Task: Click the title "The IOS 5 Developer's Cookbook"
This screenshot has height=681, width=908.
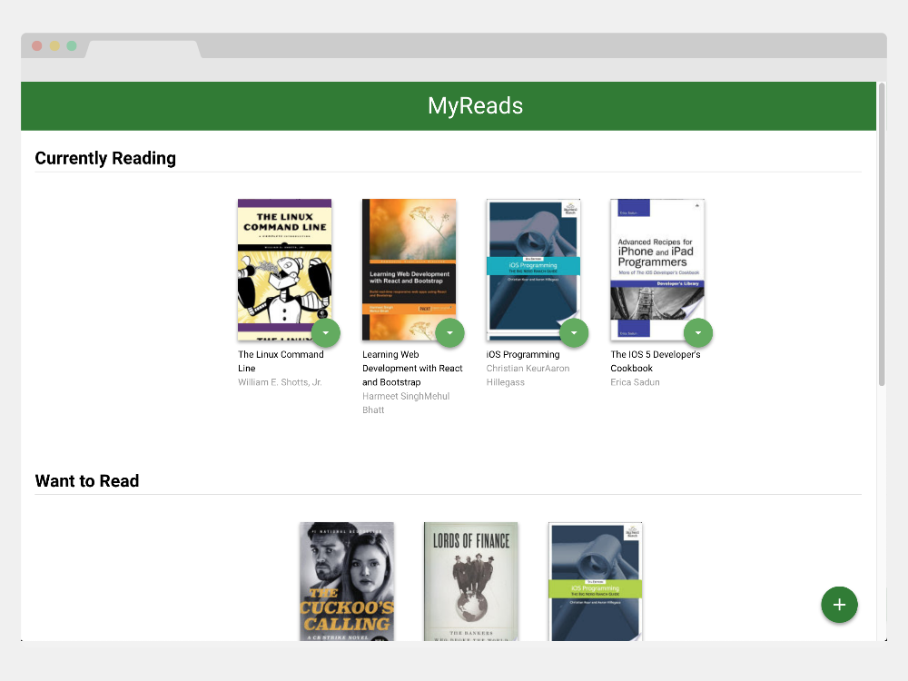Action: (x=656, y=361)
